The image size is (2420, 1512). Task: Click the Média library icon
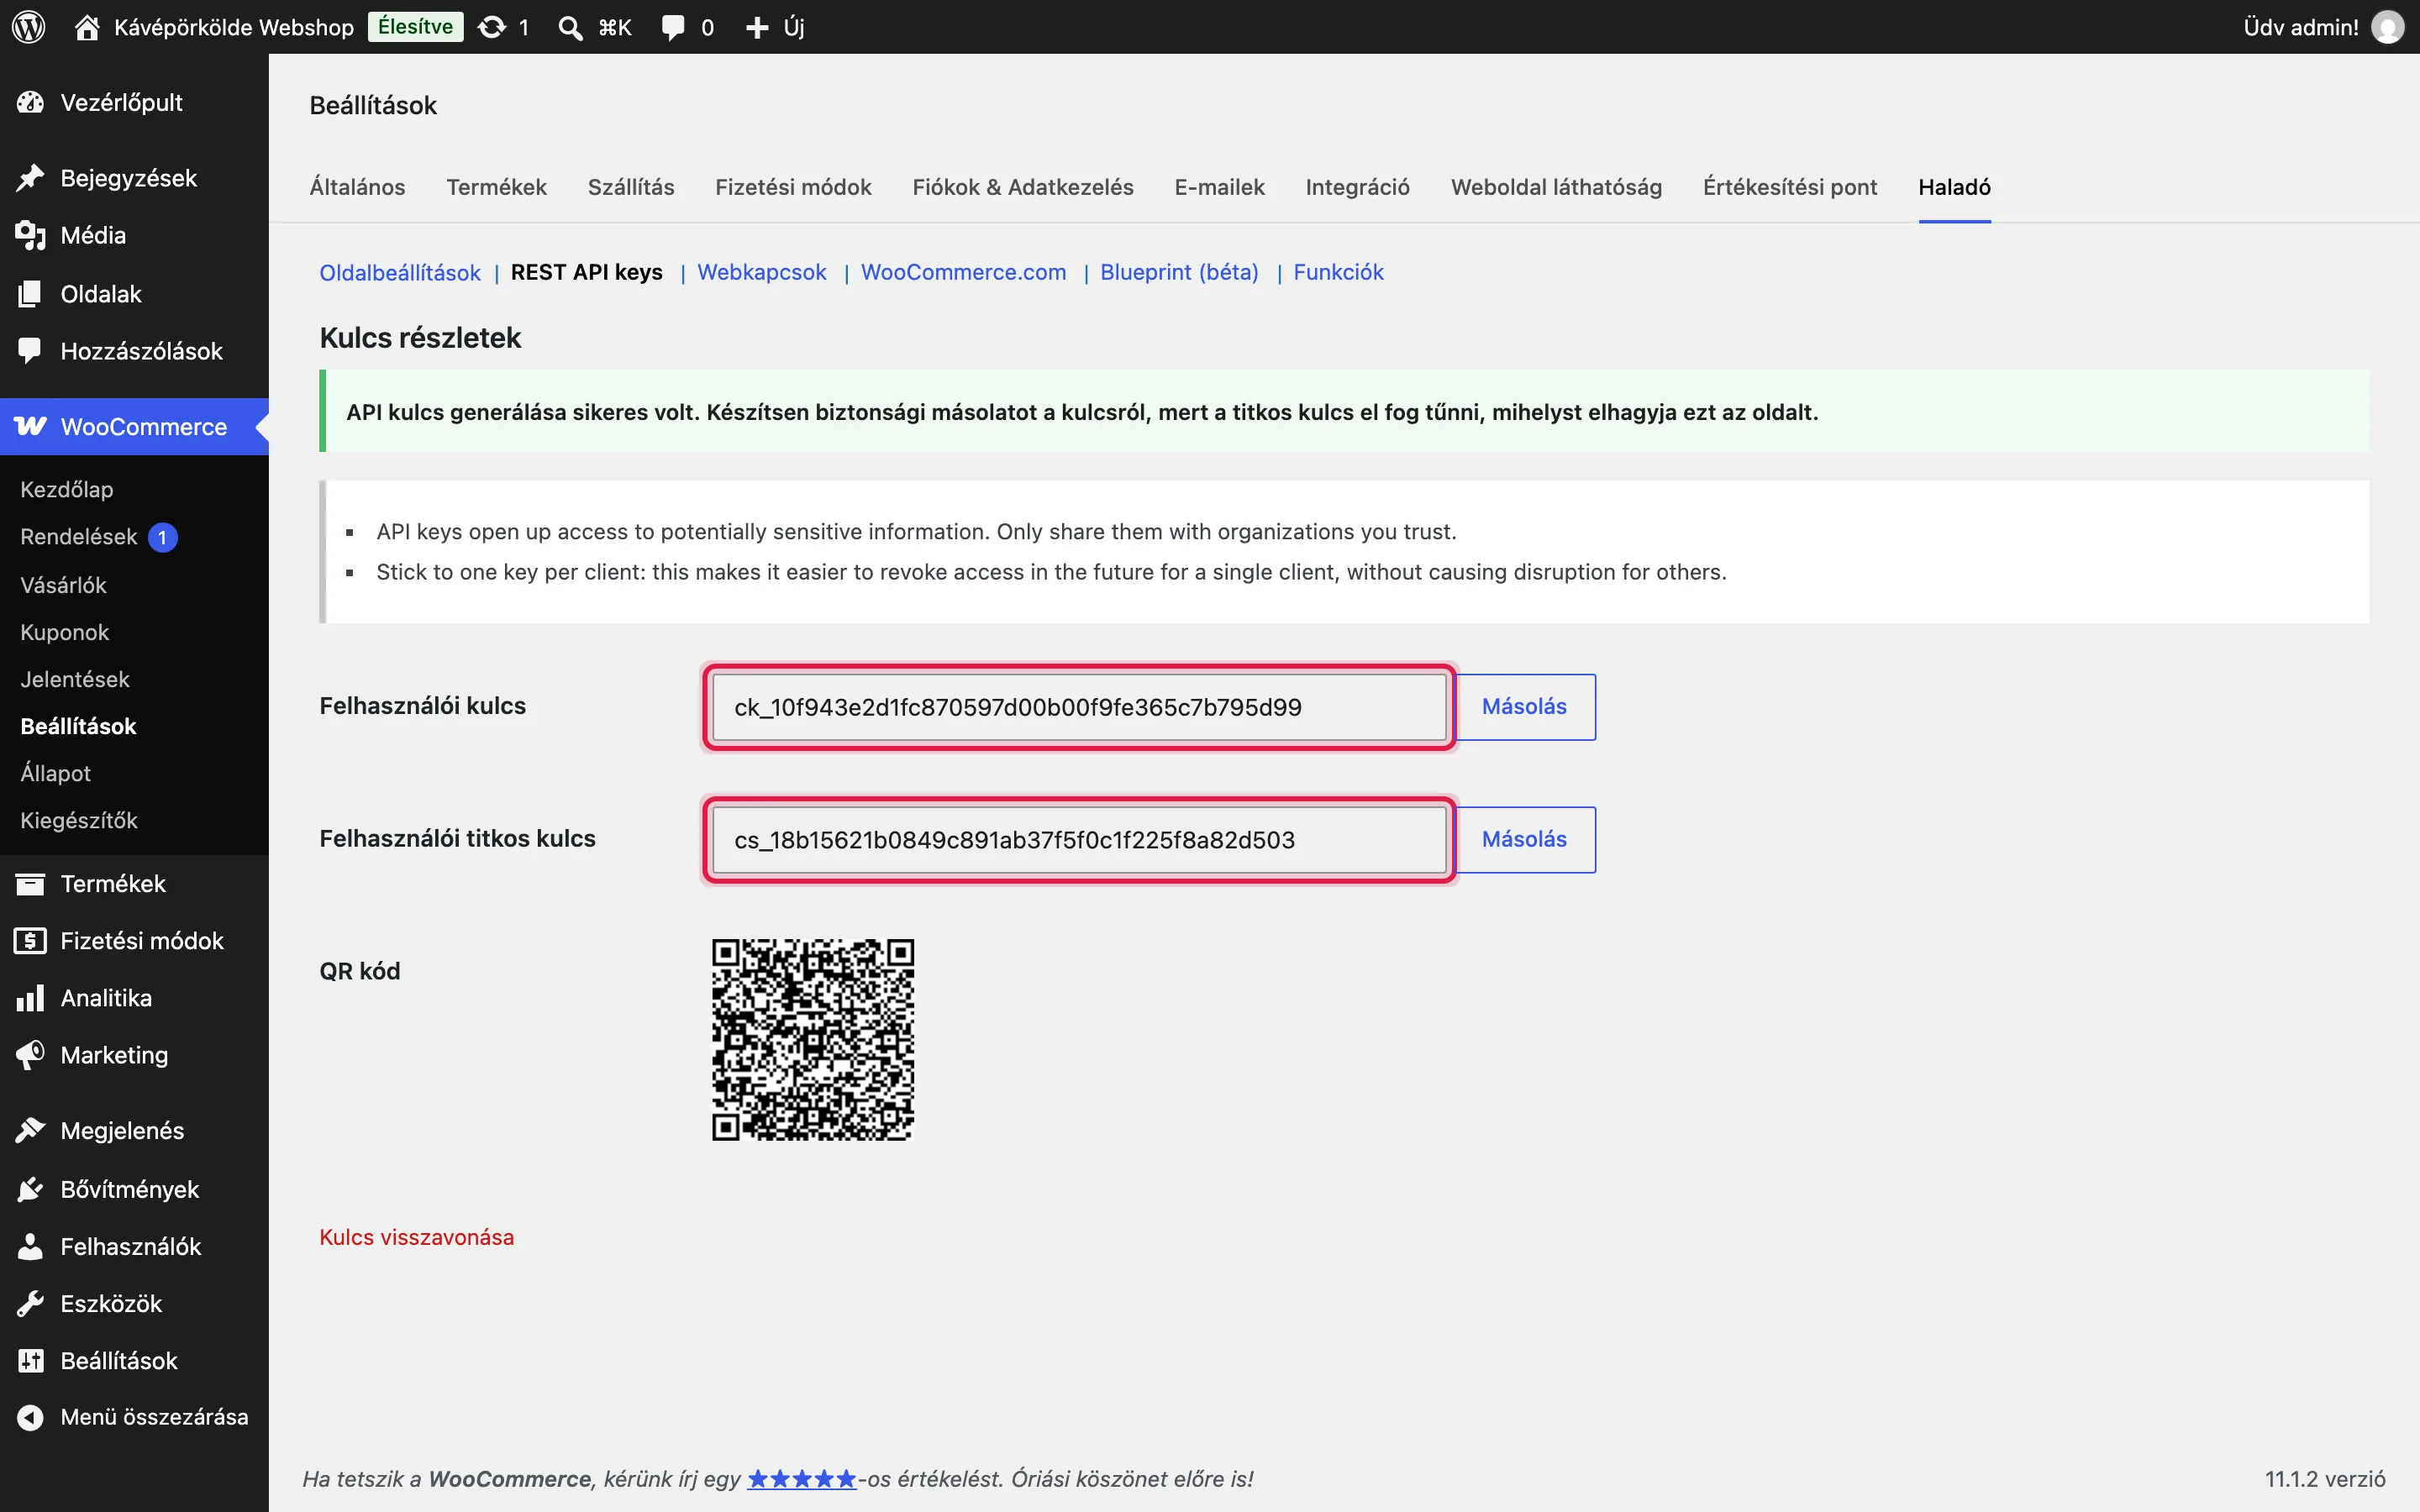(x=31, y=235)
